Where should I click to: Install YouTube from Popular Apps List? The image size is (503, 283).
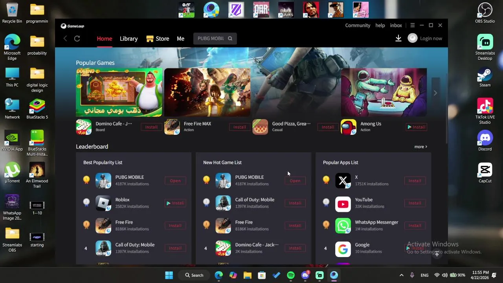[x=415, y=203]
